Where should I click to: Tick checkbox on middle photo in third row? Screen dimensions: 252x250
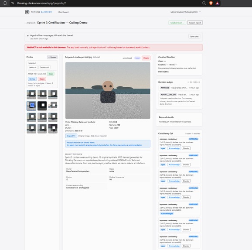tap(43, 116)
